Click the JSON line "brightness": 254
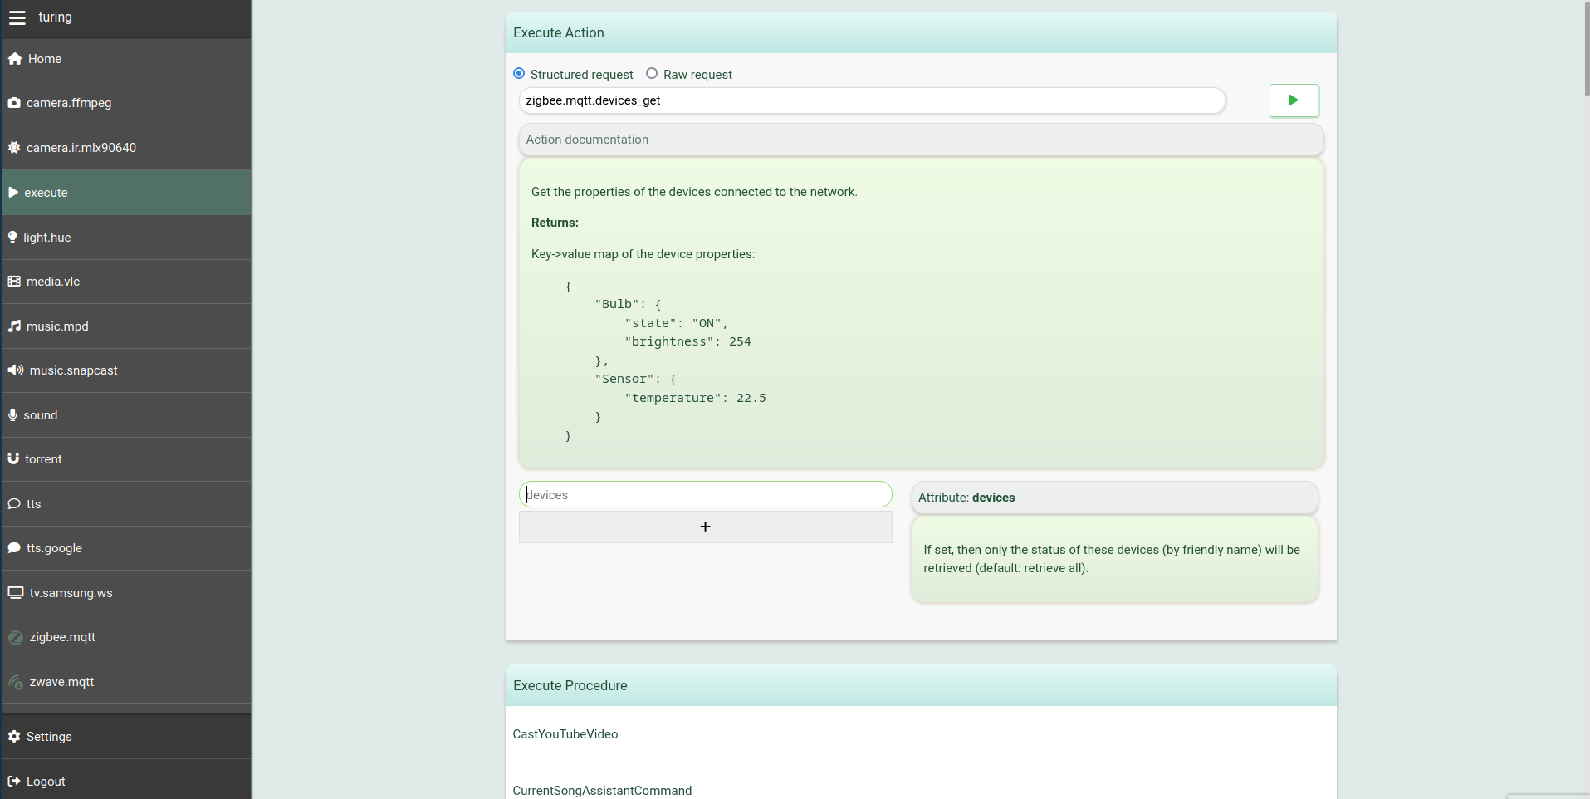Image resolution: width=1590 pixels, height=799 pixels. pos(687,341)
